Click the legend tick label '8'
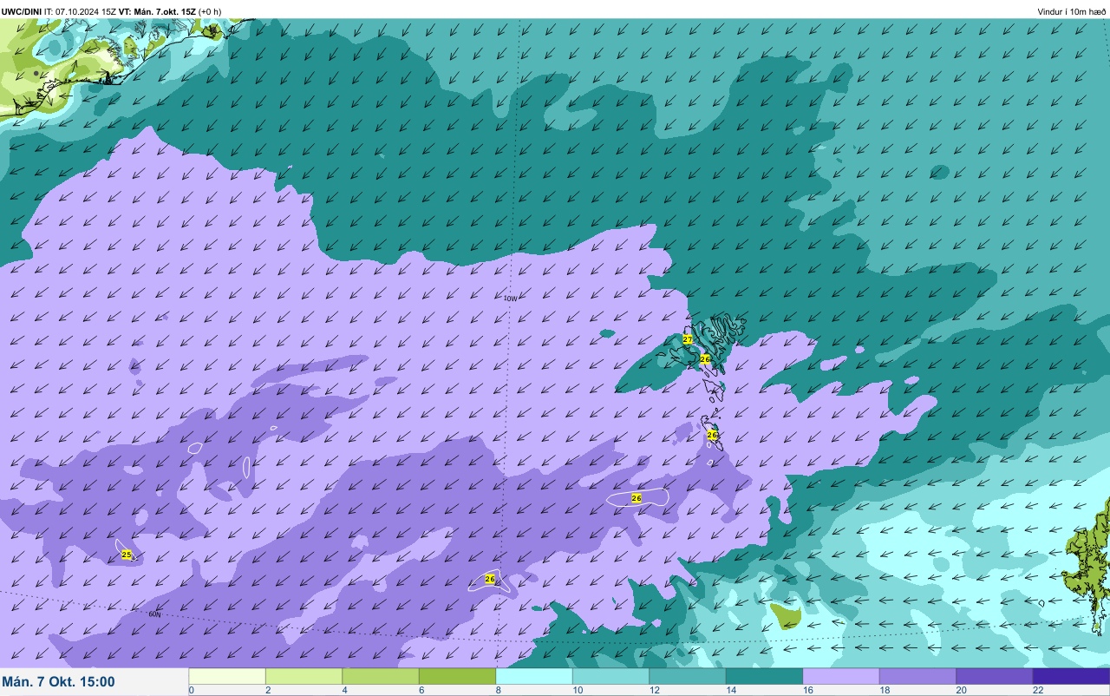Screen dimensions: 1110x696 click(x=498, y=690)
